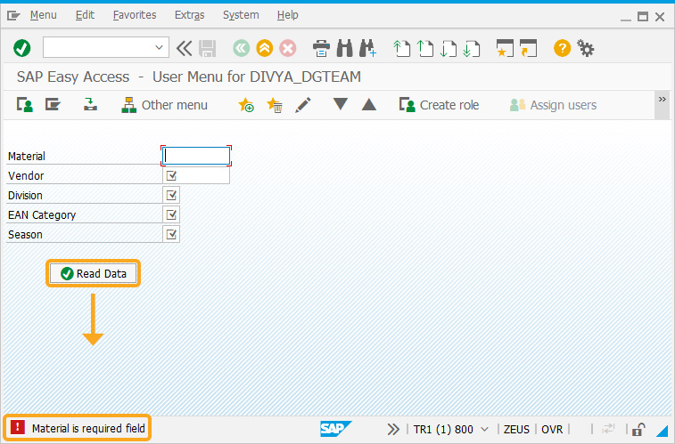Click the Division field checkbox
Viewport: 675px width, 444px height.
click(x=171, y=196)
